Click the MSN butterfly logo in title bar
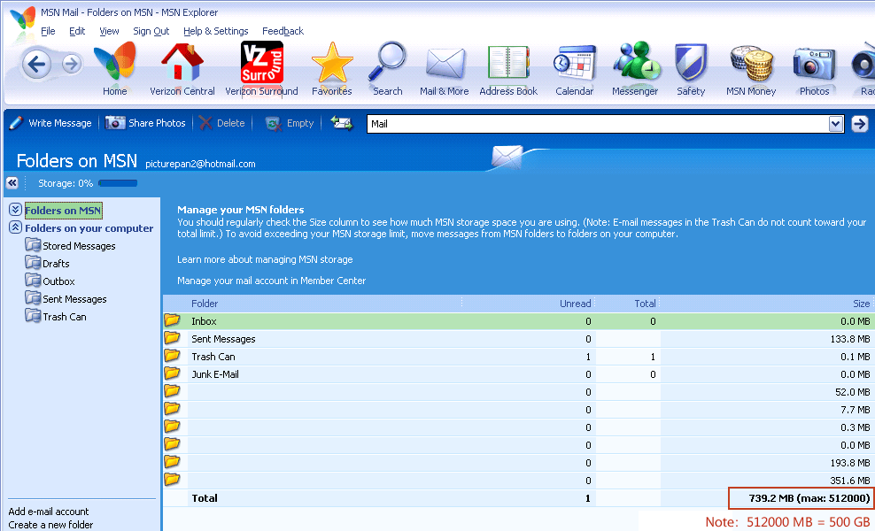Image resolution: width=875 pixels, height=531 pixels. (x=22, y=19)
